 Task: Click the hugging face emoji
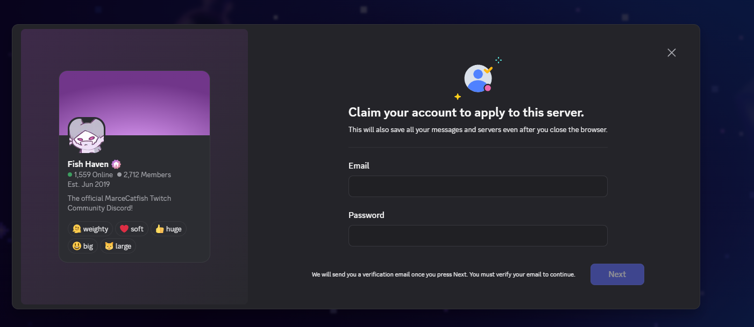click(77, 229)
